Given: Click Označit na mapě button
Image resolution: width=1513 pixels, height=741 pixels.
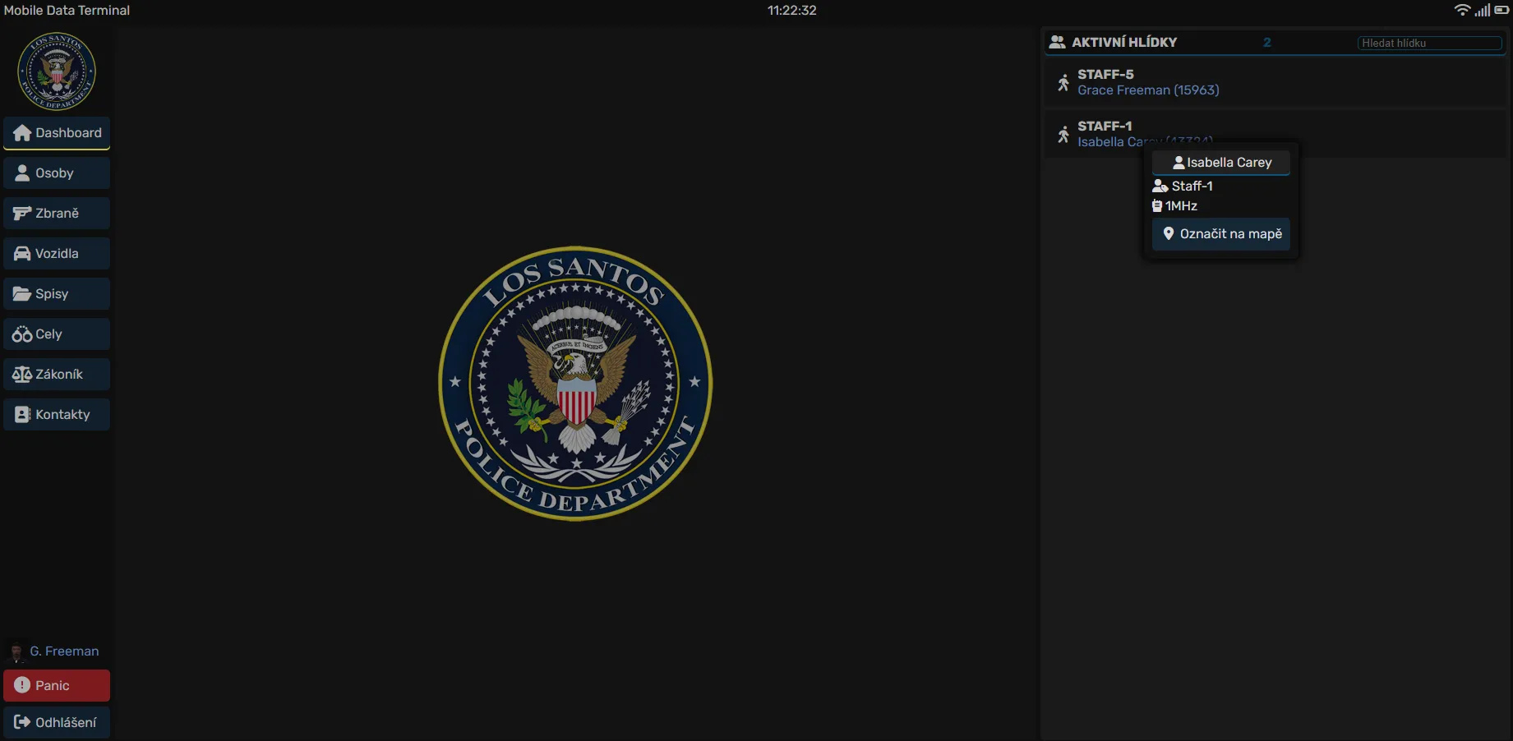Looking at the screenshot, I should pyautogui.click(x=1221, y=234).
